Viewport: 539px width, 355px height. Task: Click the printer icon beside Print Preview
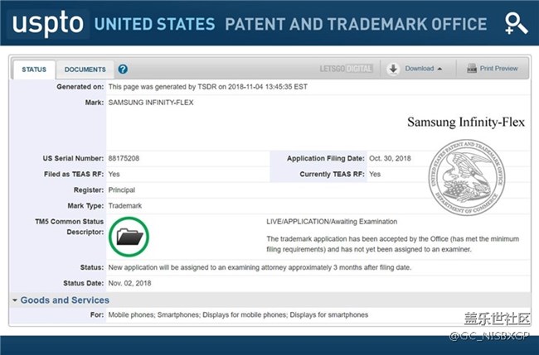(x=472, y=69)
